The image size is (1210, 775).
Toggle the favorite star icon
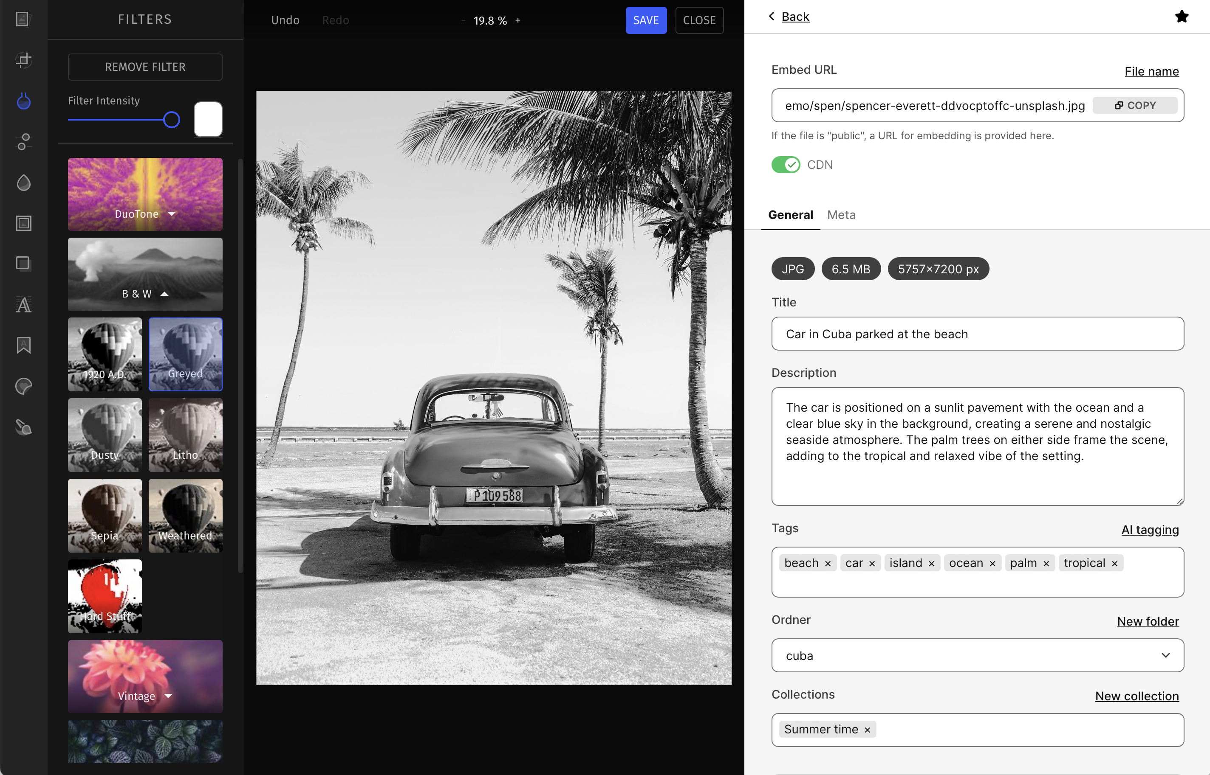point(1181,17)
